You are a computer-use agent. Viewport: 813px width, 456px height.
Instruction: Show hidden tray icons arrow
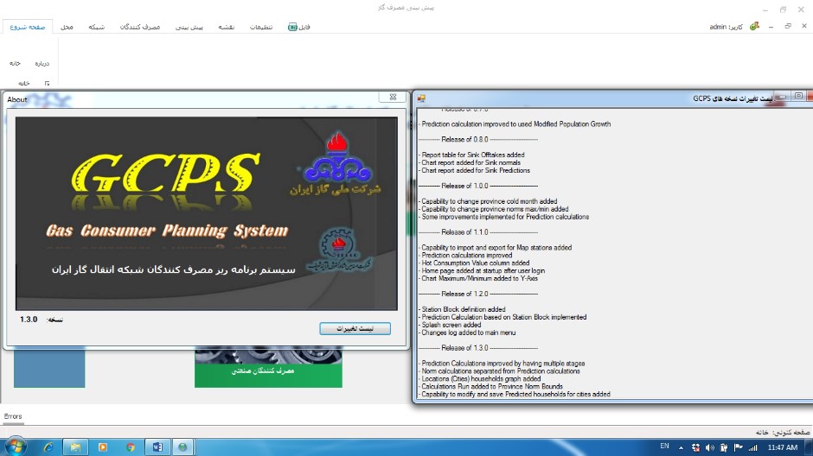coord(681,447)
